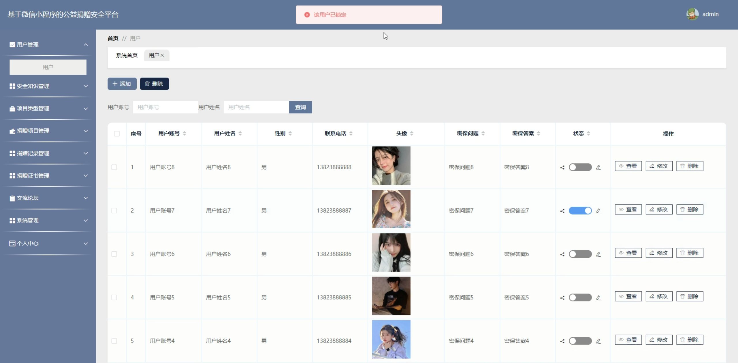Turn off the status switch for 用户账号7
Image resolution: width=738 pixels, height=363 pixels.
pos(580,211)
